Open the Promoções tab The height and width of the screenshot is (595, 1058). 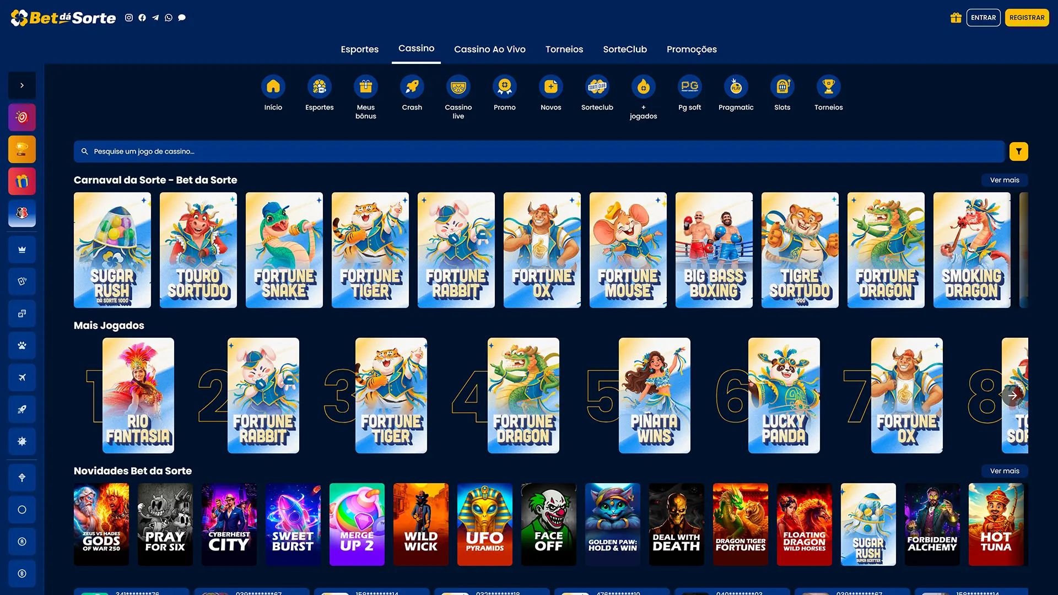tap(692, 50)
